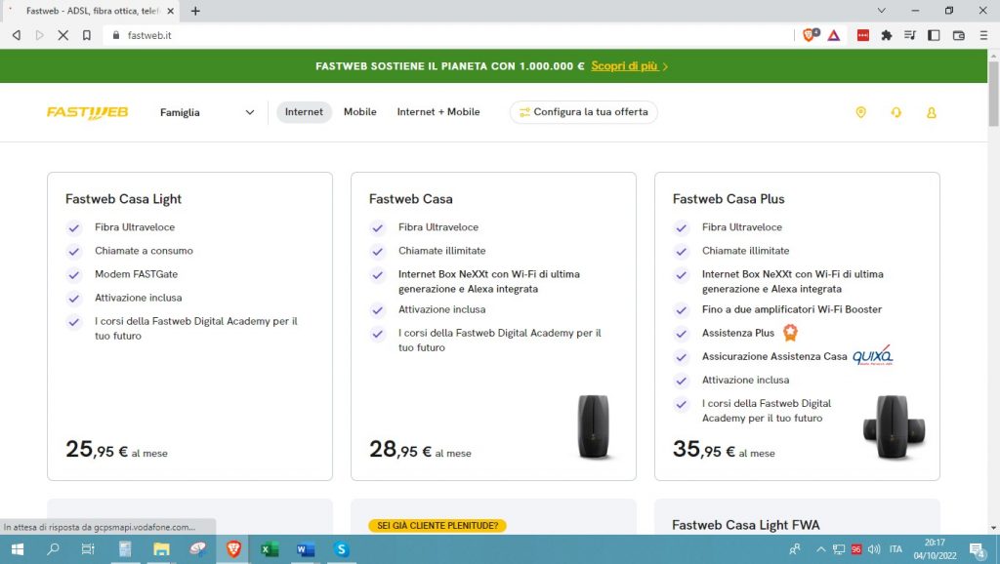Select the Internet + Mobile section
1000x564 pixels.
pos(438,112)
